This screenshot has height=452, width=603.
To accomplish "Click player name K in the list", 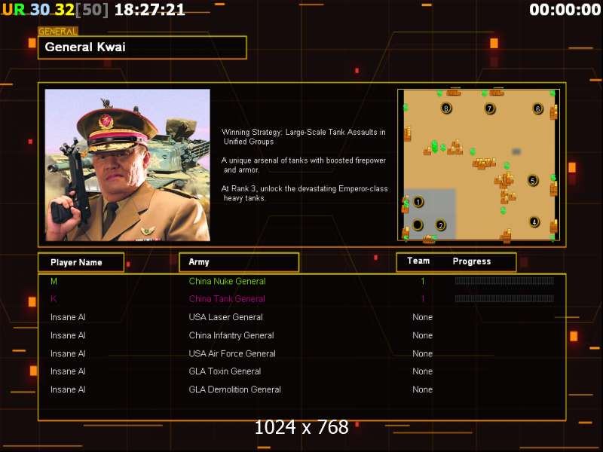I will click(x=54, y=299).
